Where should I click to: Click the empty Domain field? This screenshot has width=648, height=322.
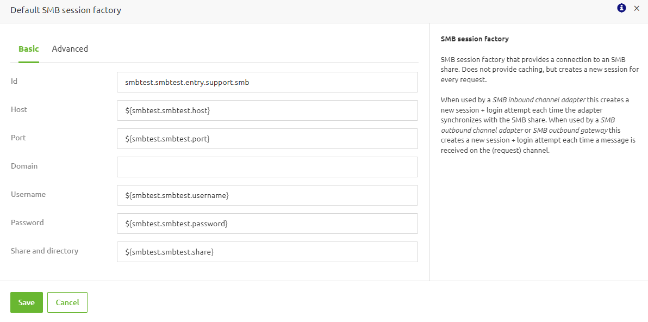(x=267, y=166)
